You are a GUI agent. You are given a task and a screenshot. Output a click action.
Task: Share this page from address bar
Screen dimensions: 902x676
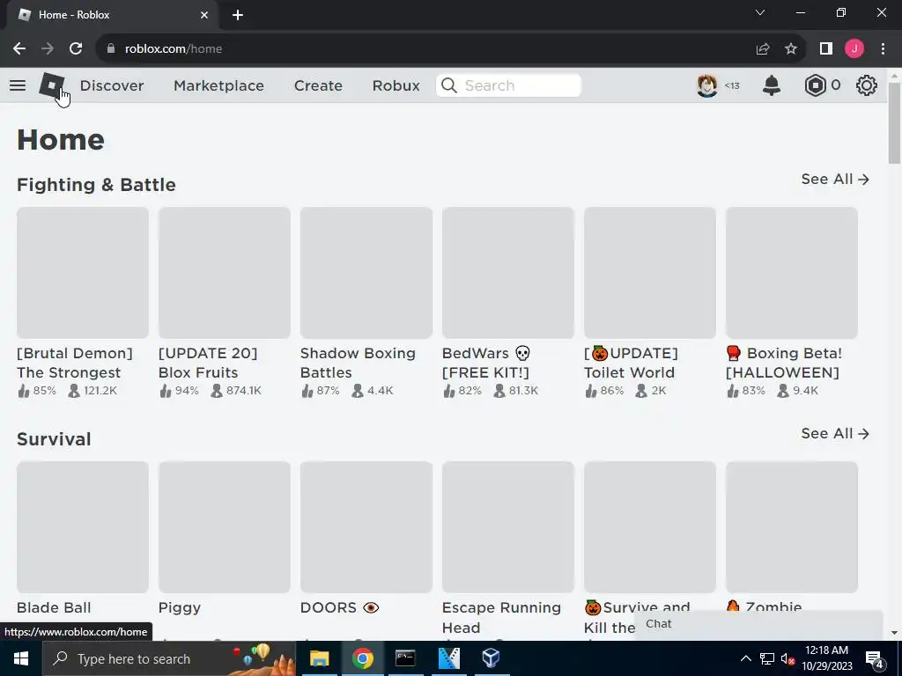[x=763, y=49]
